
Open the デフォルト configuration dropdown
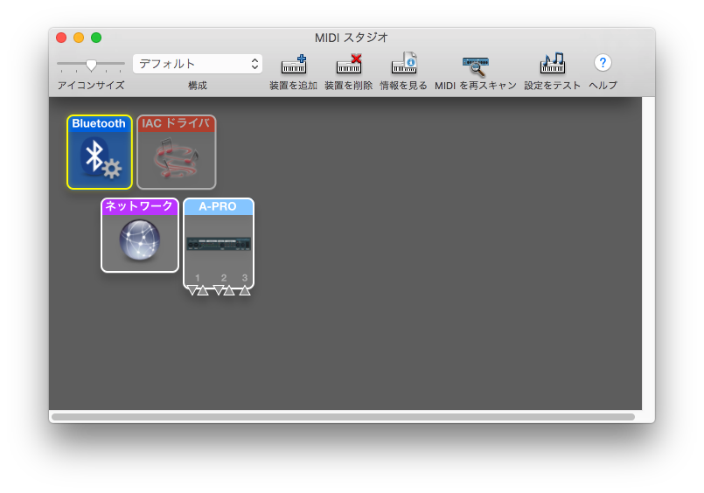(x=198, y=64)
